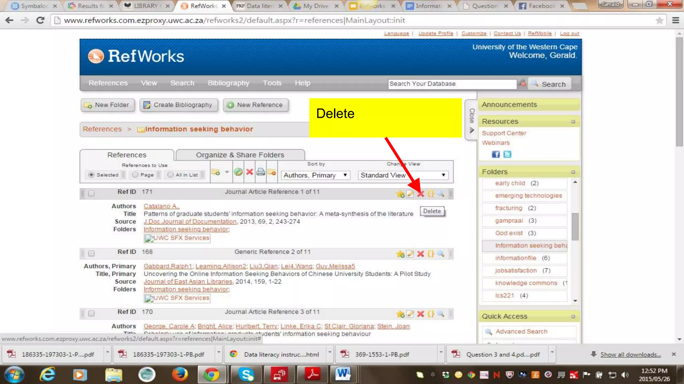Click the View magnifier icon for reference 168

pyautogui.click(x=441, y=254)
